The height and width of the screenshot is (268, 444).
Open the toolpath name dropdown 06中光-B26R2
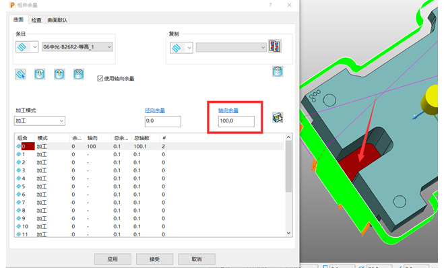[77, 47]
